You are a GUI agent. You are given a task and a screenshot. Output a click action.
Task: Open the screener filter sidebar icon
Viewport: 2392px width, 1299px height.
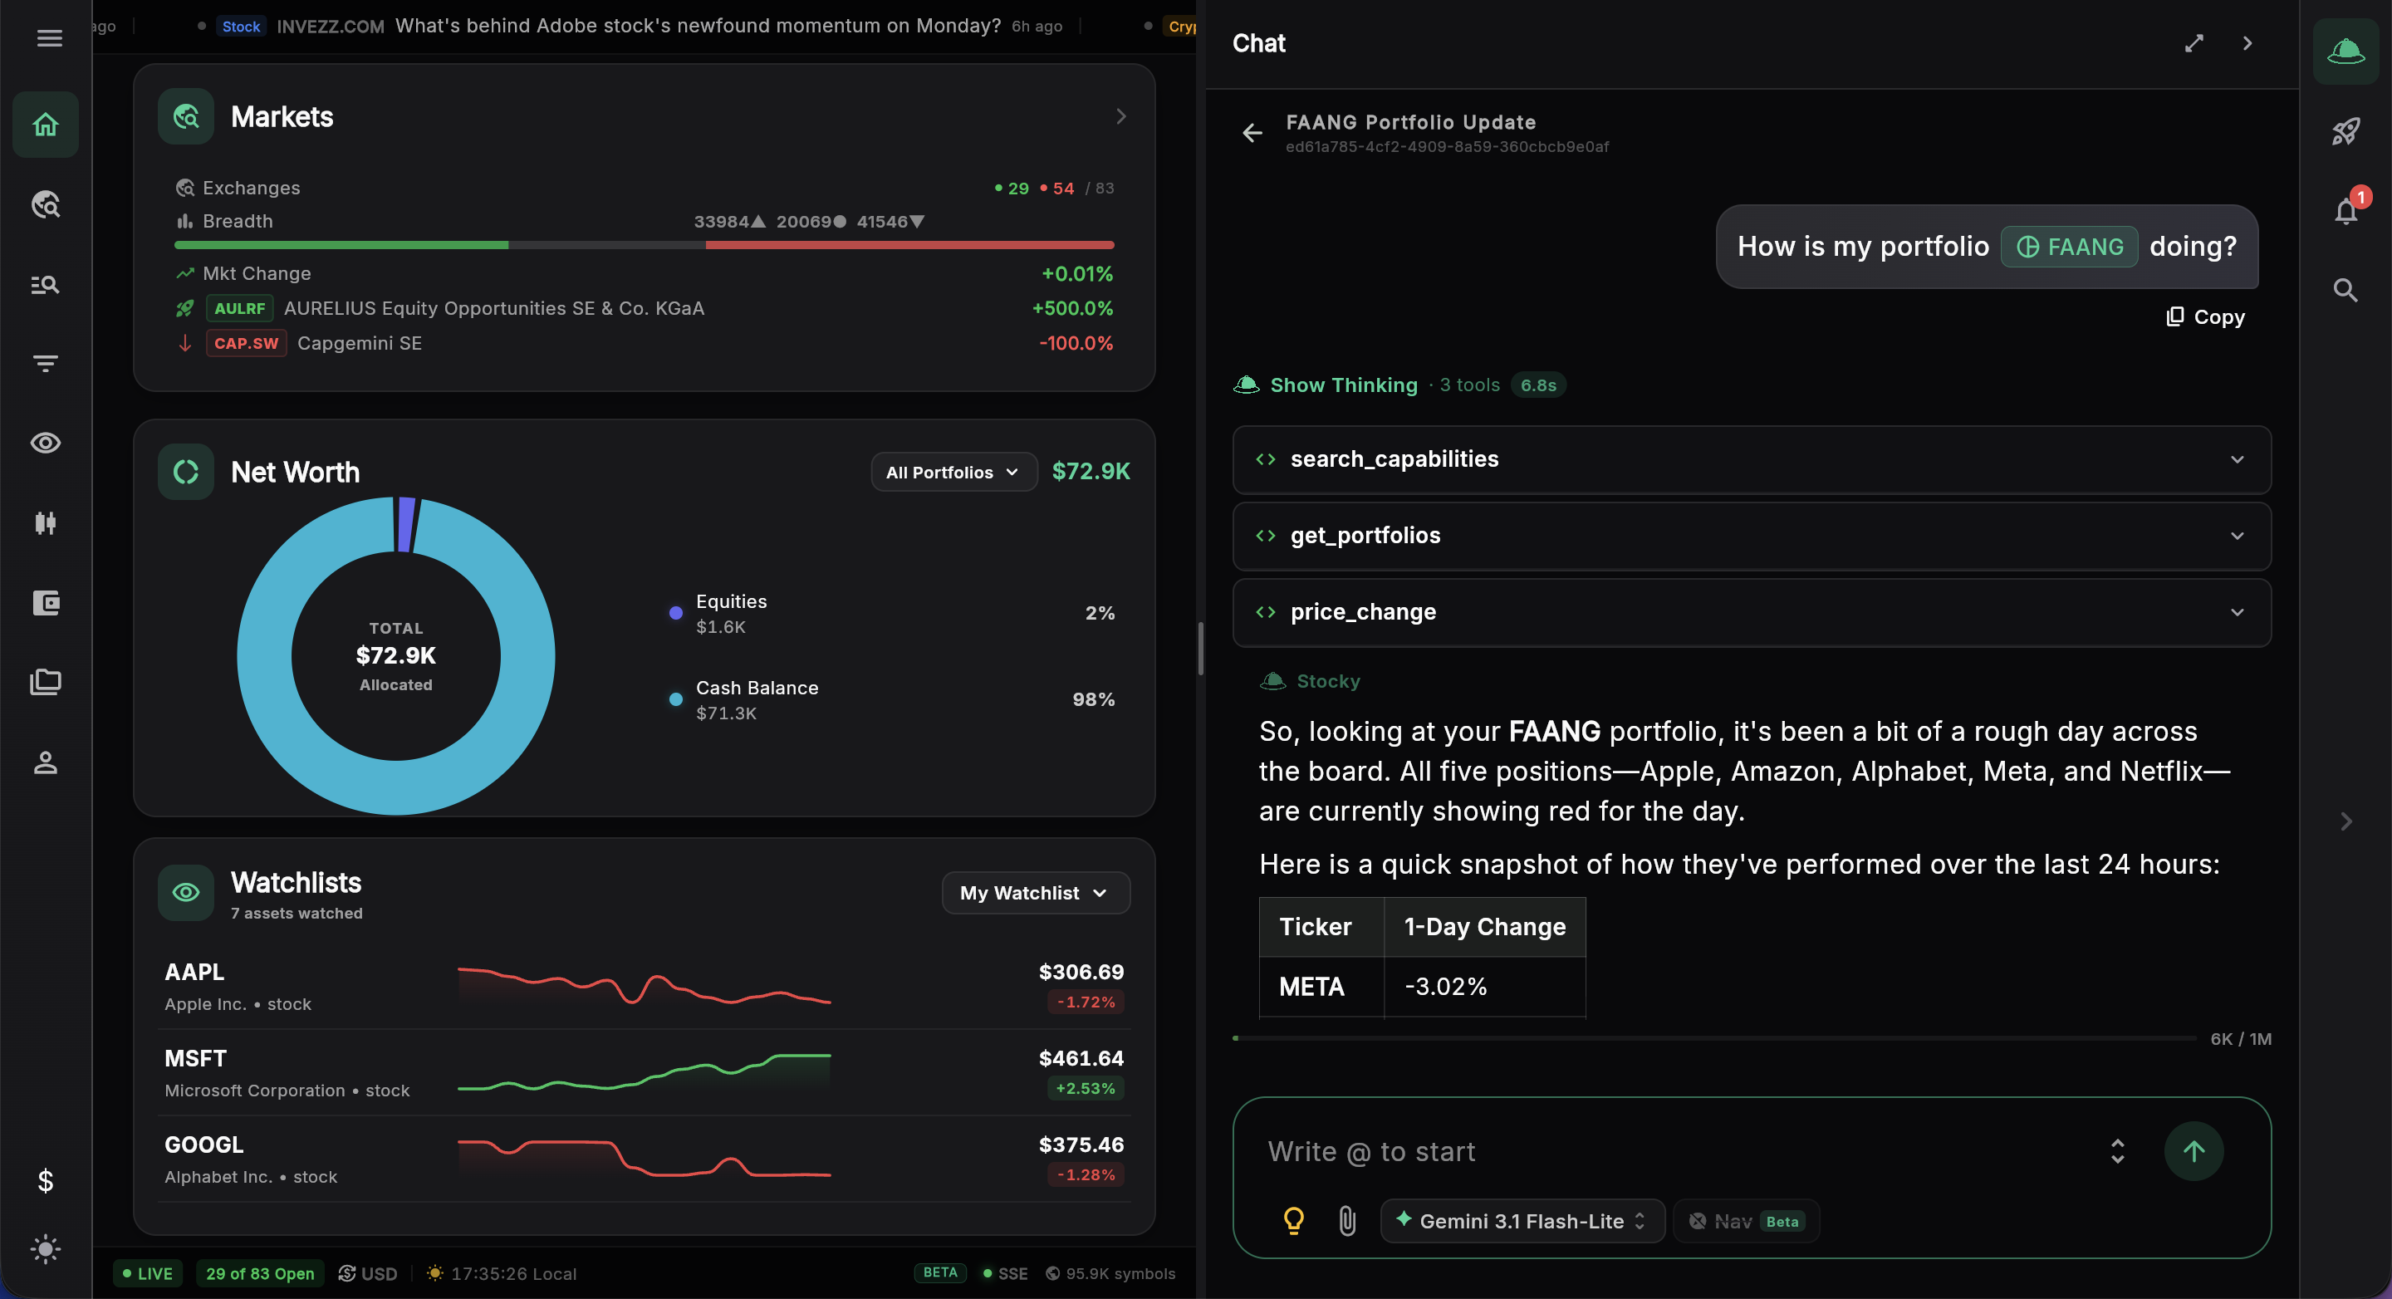click(46, 363)
